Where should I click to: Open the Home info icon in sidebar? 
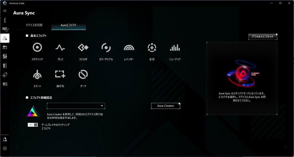[x=5, y=20]
